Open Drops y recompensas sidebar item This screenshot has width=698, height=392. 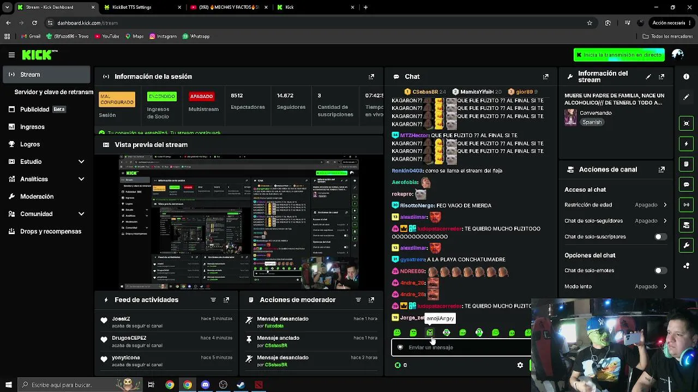coord(46,231)
